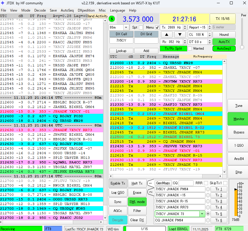Screen dimensions: 248x231
Task: Increase the Tx frequency with the spinner
Action: [x=185, y=26]
